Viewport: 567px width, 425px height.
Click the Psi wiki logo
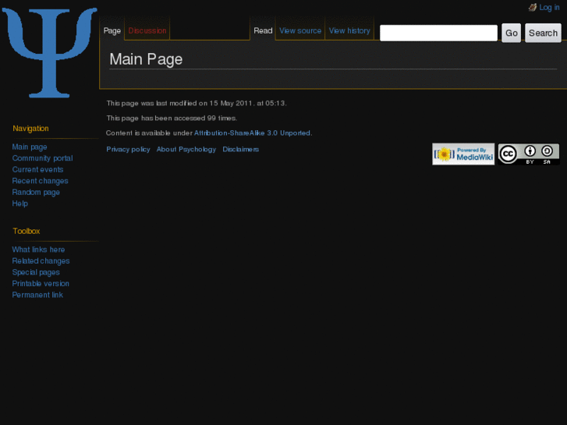50,52
